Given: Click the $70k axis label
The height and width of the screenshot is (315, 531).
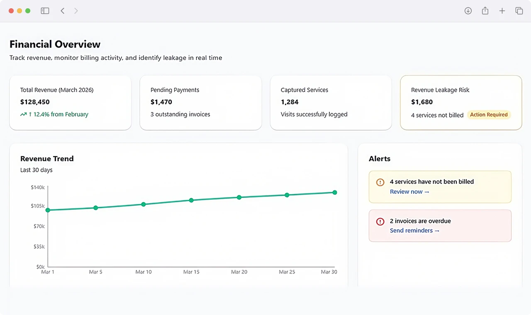Looking at the screenshot, I should tap(39, 226).
